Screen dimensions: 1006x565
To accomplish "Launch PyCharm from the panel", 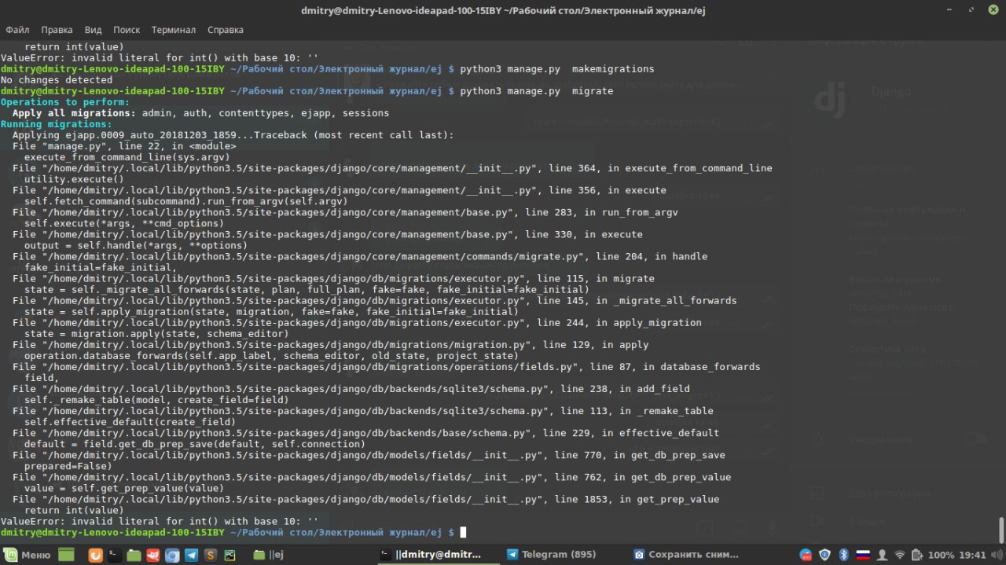I will pos(229,555).
